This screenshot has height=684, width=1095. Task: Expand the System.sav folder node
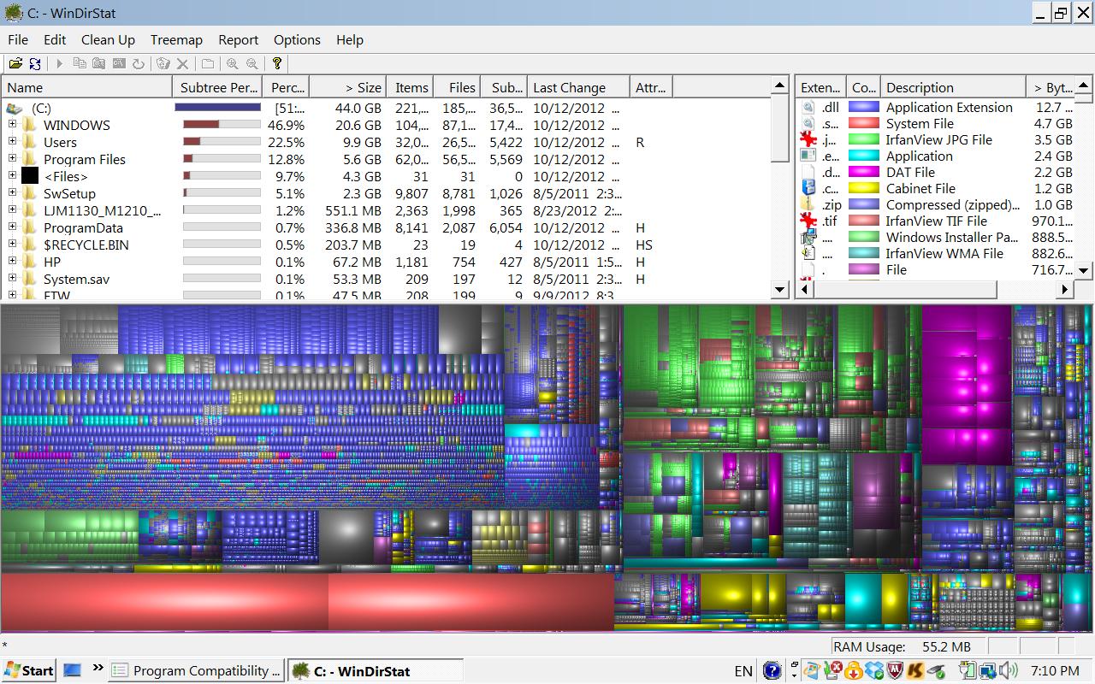point(12,279)
